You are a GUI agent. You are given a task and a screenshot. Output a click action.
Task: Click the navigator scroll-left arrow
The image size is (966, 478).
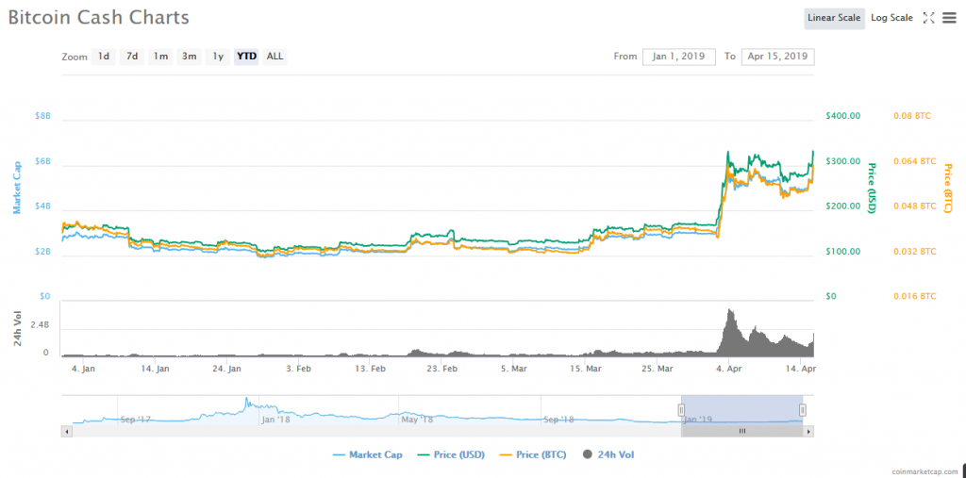tap(67, 431)
